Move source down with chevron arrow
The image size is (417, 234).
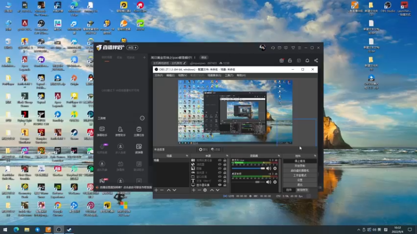coord(217,190)
